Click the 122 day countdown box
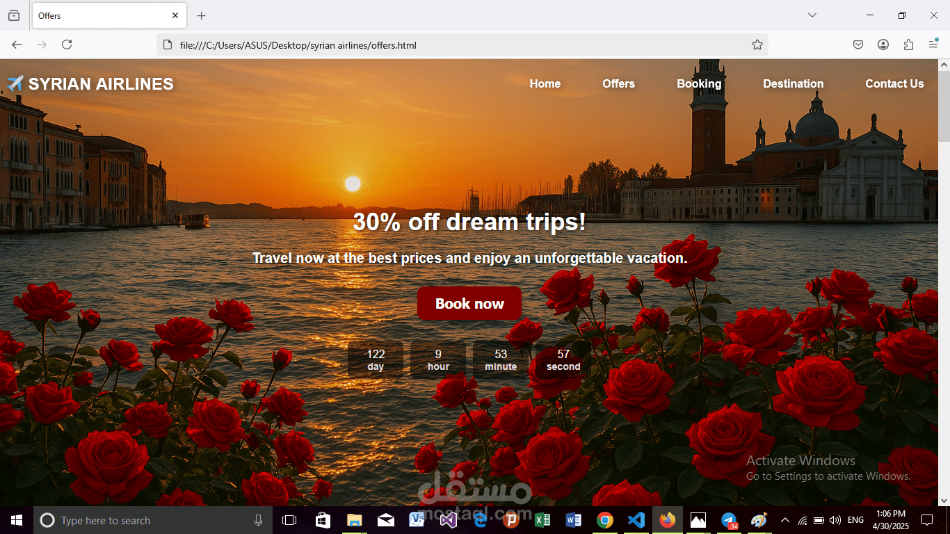The width and height of the screenshot is (950, 534). [x=376, y=359]
